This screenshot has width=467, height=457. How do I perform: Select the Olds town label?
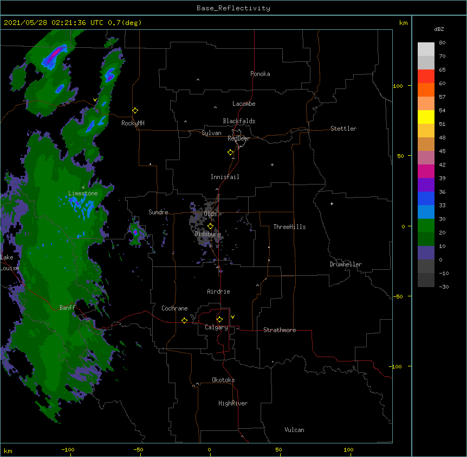[x=210, y=214]
